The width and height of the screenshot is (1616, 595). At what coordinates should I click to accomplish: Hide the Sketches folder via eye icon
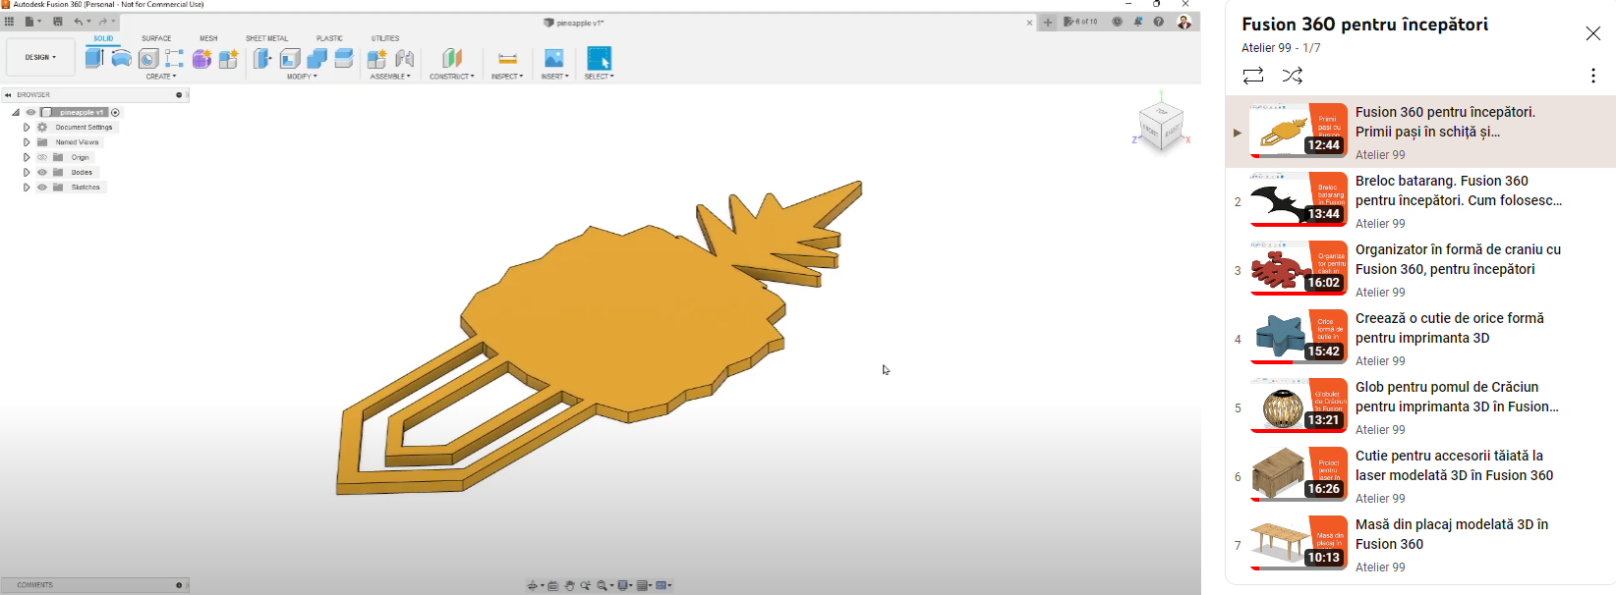click(x=42, y=187)
